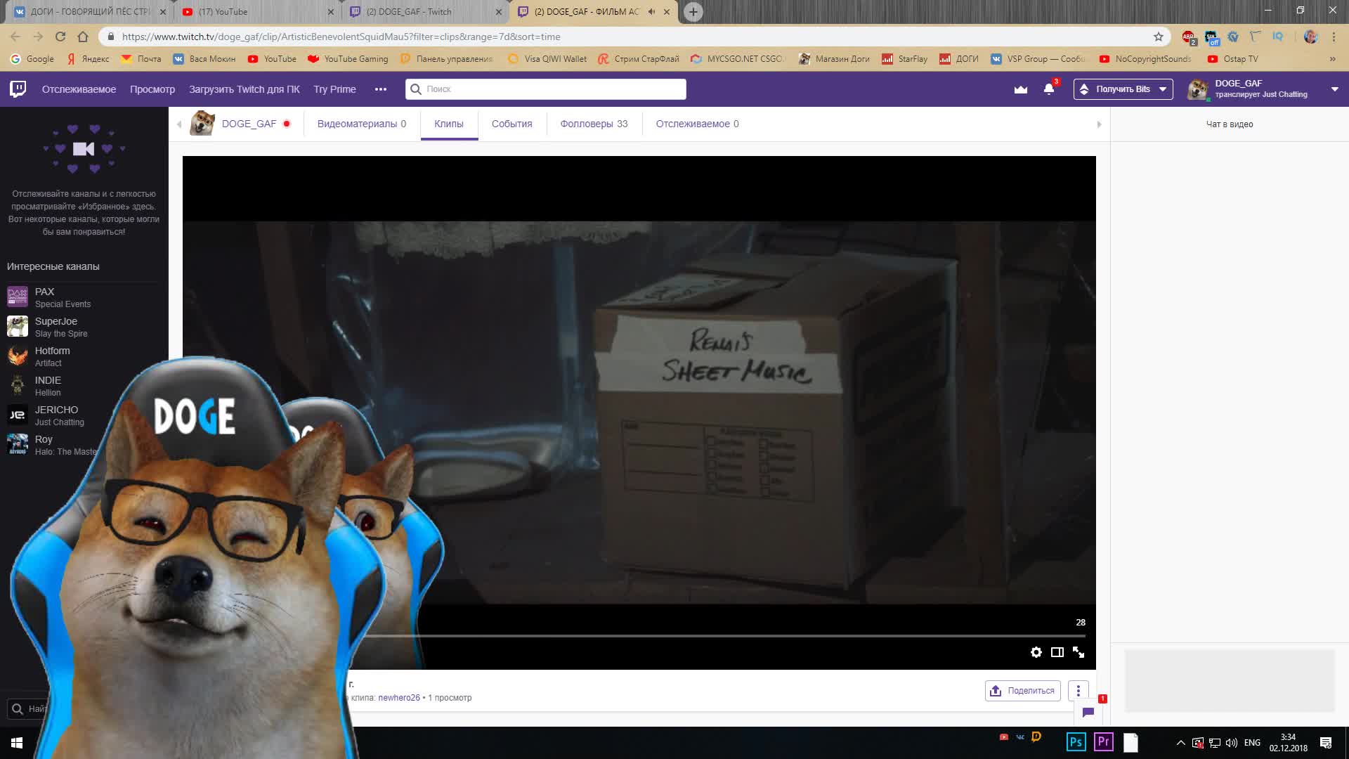Switch to the (2) DOGE_GAF - Twitch browser tab
Image resolution: width=1349 pixels, height=759 pixels.
click(x=426, y=11)
